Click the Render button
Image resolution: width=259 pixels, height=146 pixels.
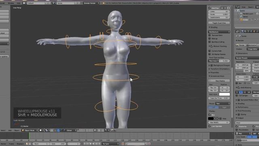(240, 45)
